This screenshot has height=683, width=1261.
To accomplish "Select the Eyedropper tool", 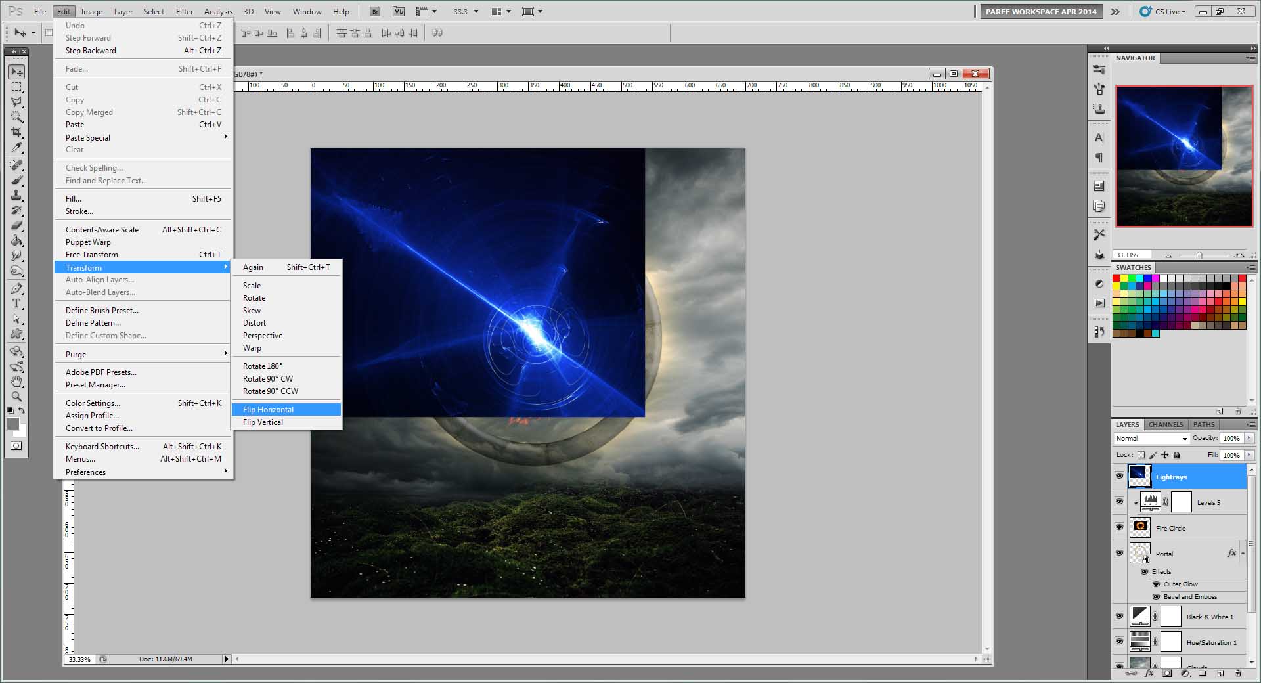I will tap(16, 147).
